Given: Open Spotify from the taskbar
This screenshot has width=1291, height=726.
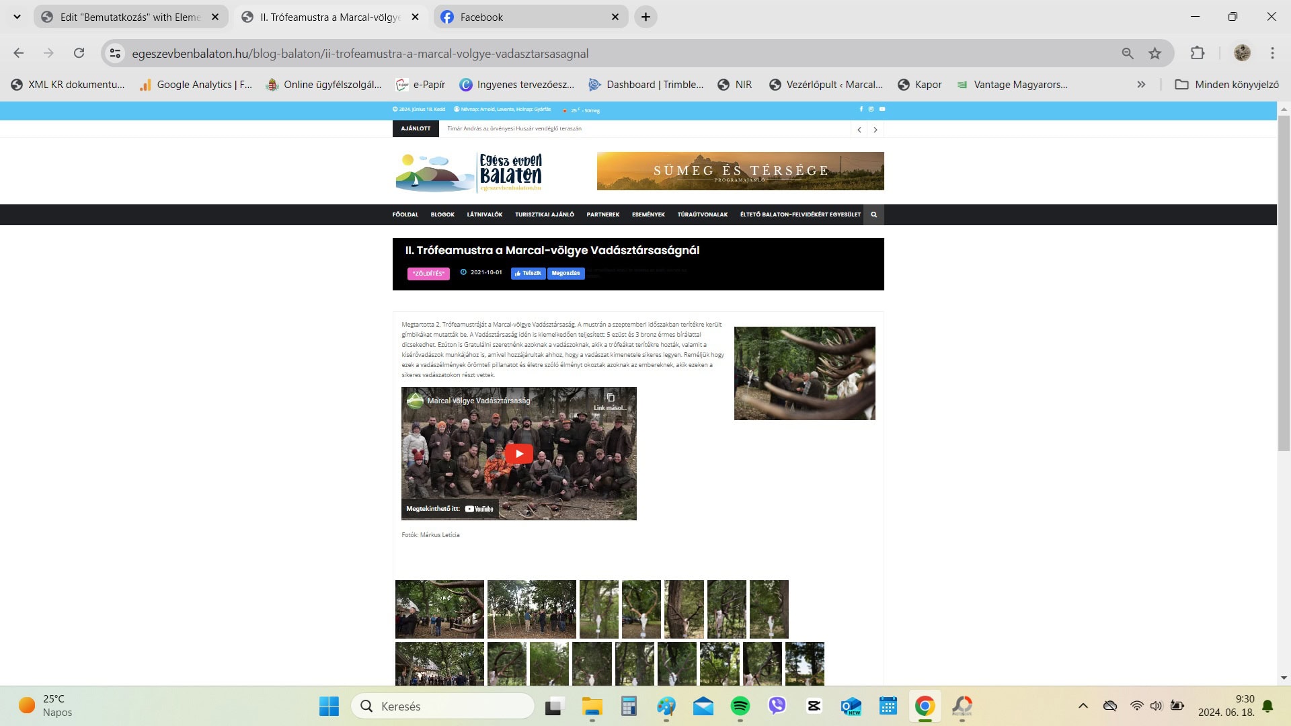Looking at the screenshot, I should click(x=740, y=706).
